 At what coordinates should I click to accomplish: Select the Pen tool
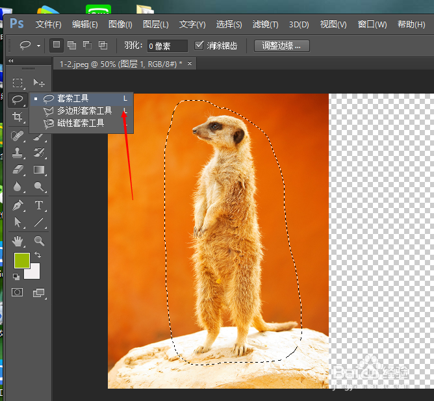(18, 205)
